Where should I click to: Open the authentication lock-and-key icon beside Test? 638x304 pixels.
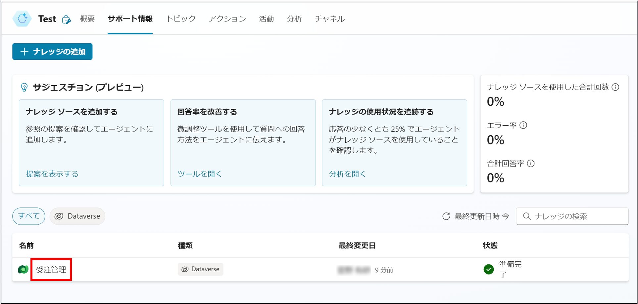click(x=66, y=20)
